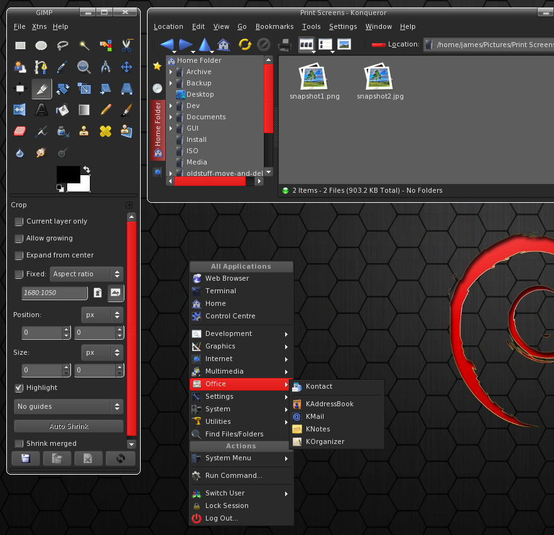
Task: Enable Expand from center checkbox
Action: click(x=19, y=256)
